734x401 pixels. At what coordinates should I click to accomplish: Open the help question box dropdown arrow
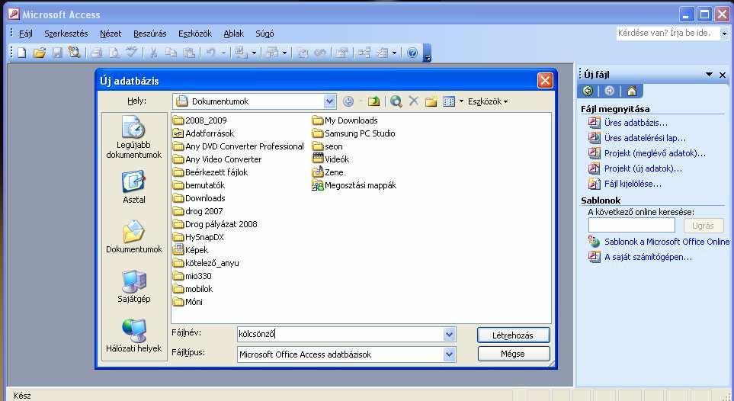point(724,34)
